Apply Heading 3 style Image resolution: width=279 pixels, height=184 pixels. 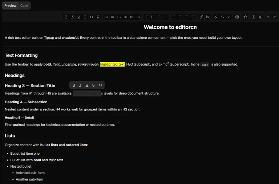click(119, 17)
